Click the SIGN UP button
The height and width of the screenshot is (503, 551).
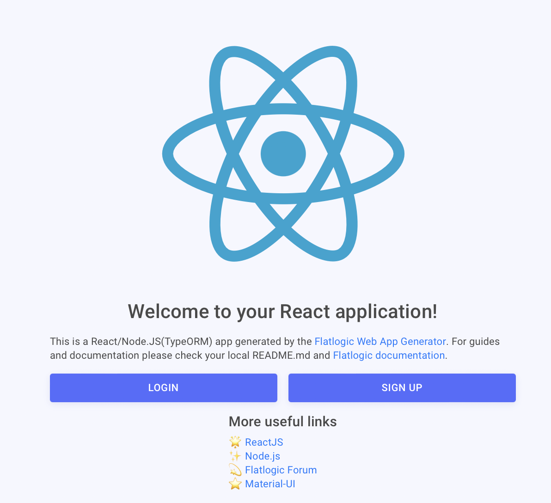[402, 388]
